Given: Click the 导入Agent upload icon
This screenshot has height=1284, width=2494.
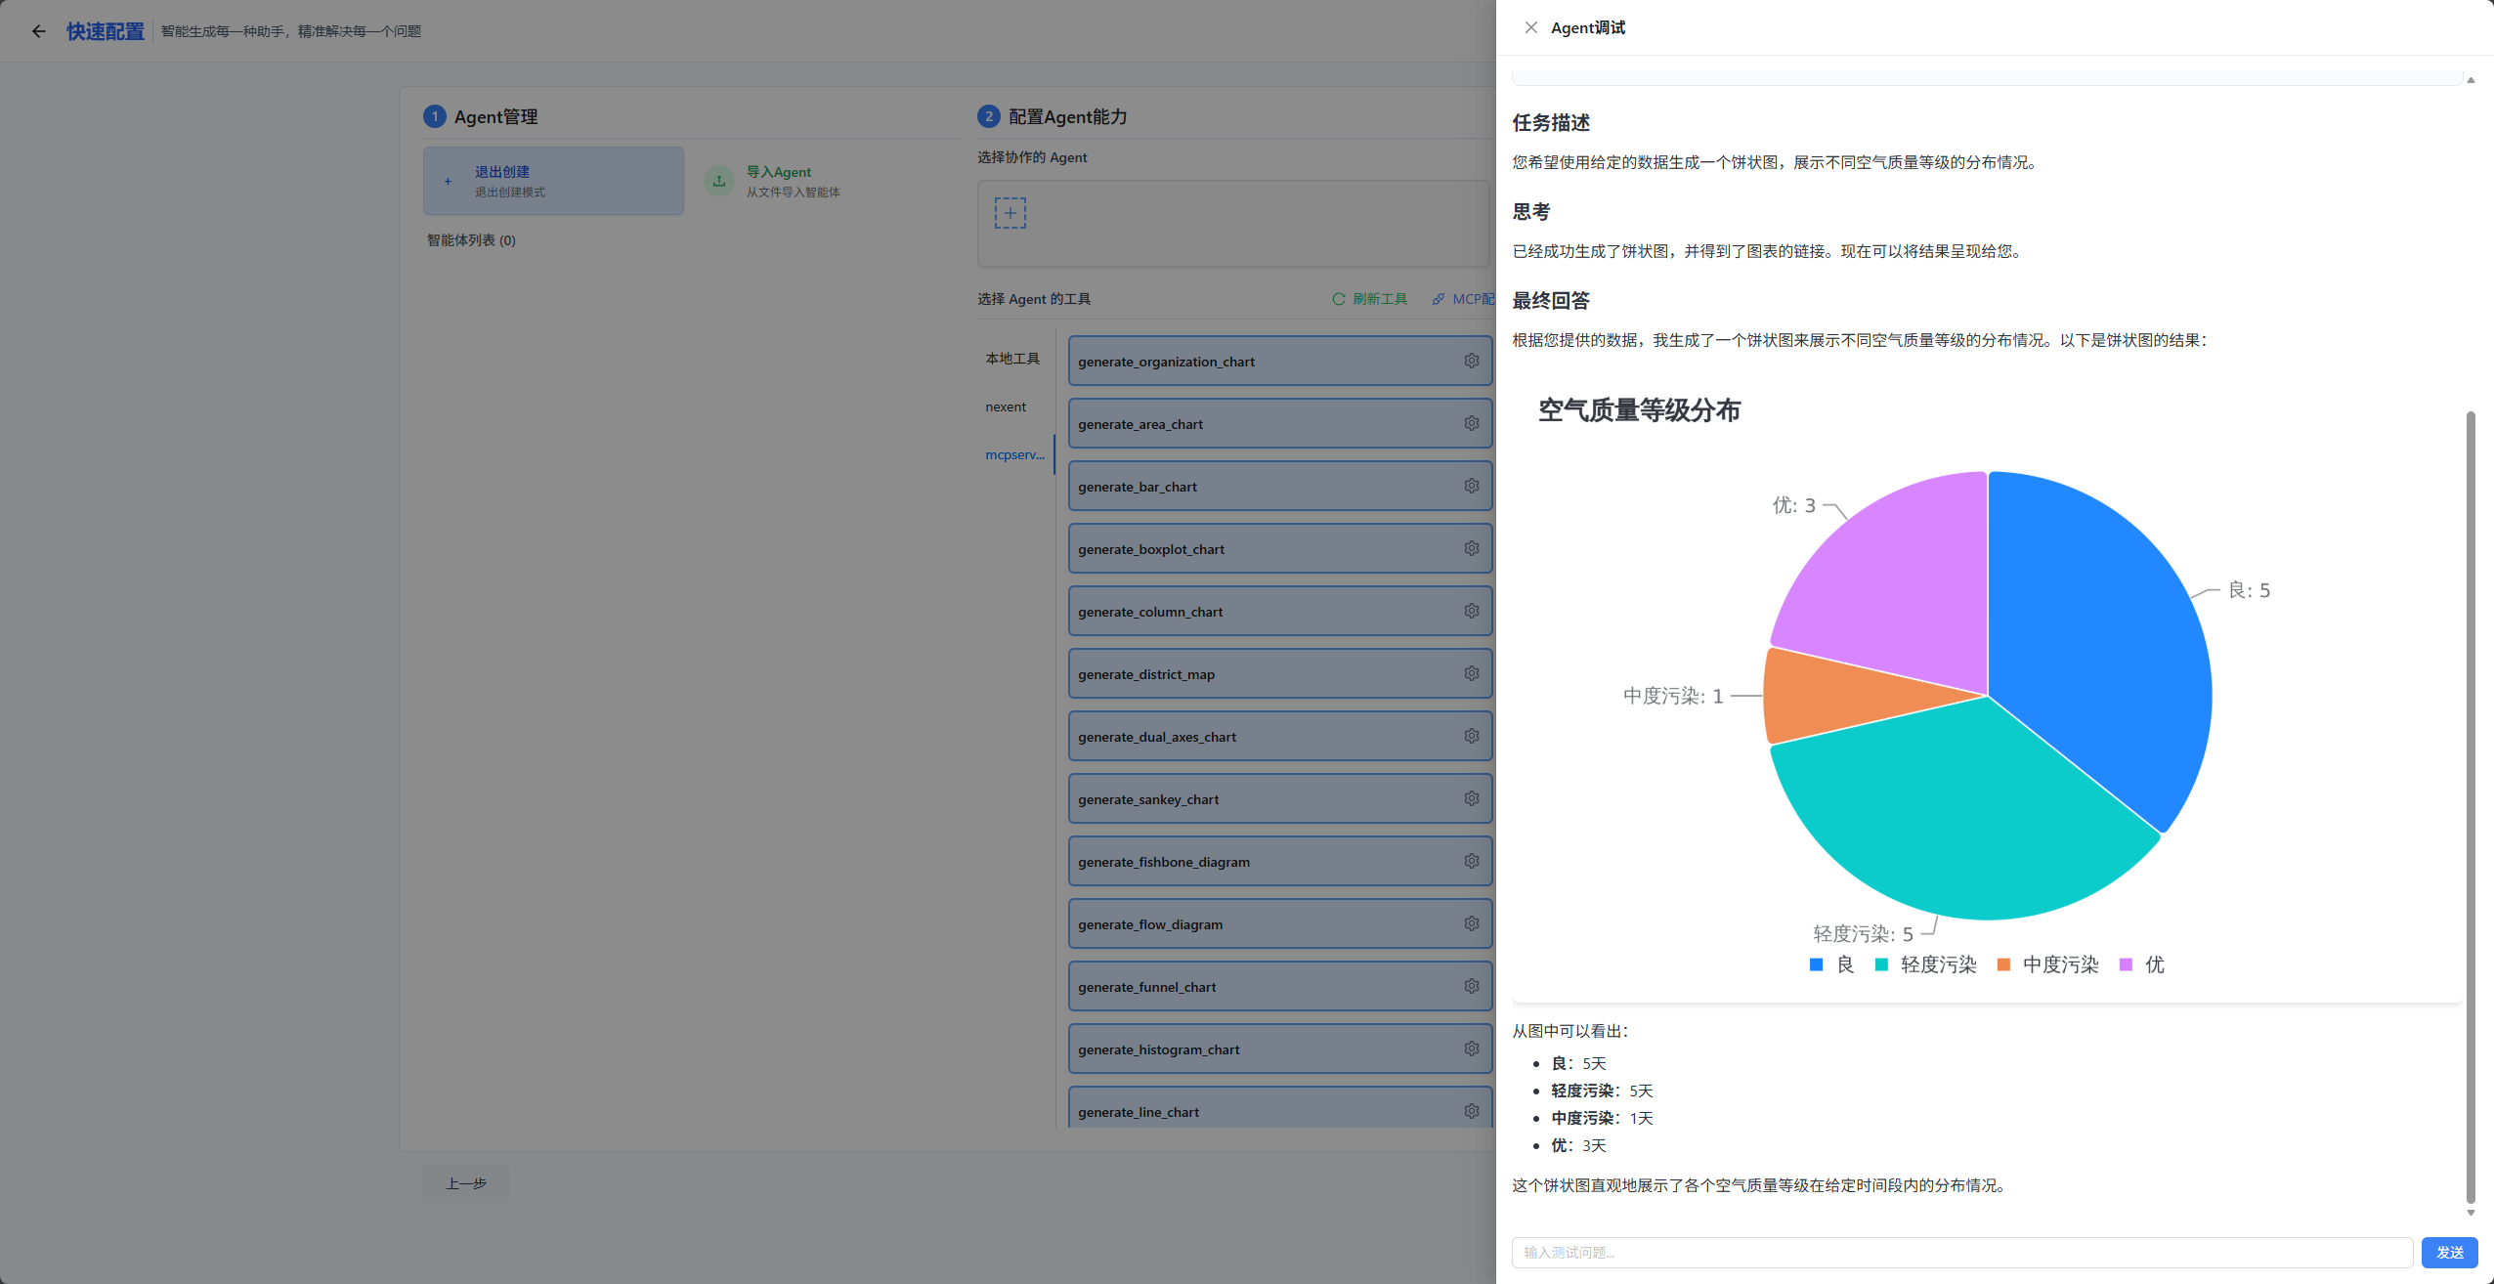Looking at the screenshot, I should click(719, 181).
